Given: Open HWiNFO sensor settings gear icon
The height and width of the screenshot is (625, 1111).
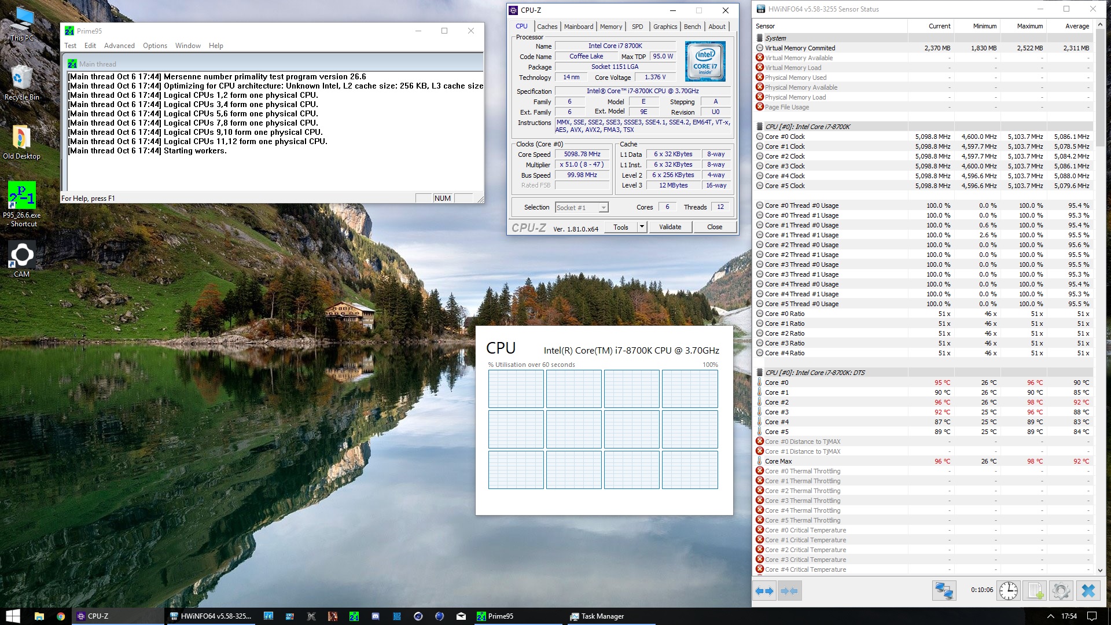Looking at the screenshot, I should click(x=1061, y=591).
